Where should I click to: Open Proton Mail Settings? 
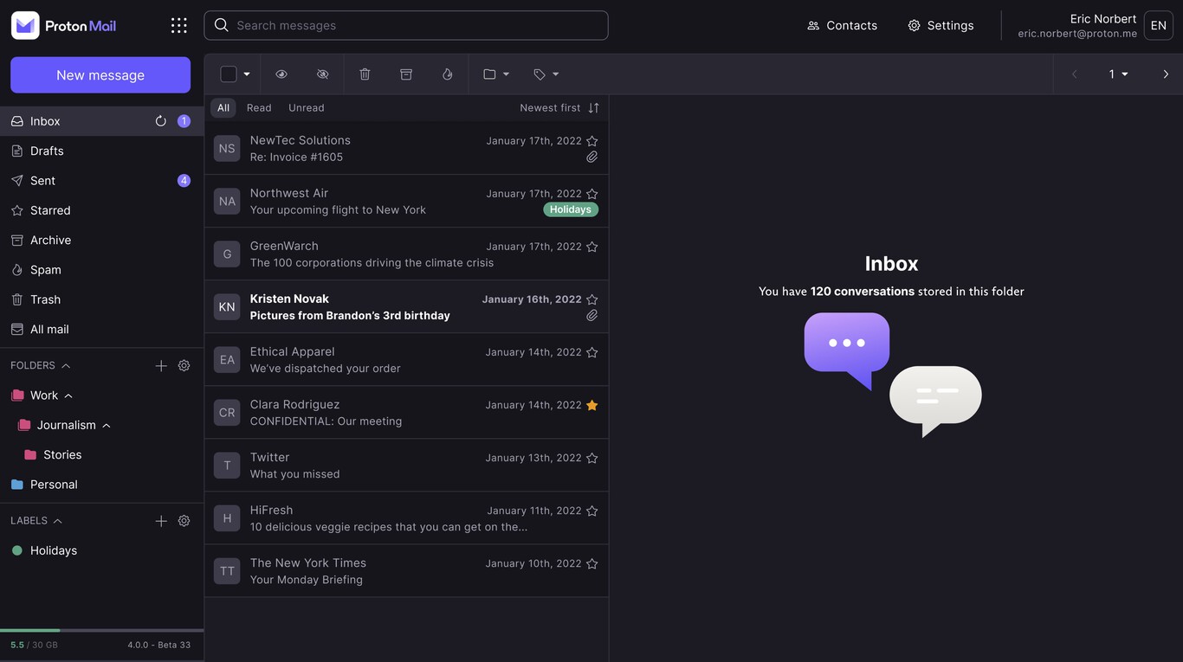click(x=941, y=23)
